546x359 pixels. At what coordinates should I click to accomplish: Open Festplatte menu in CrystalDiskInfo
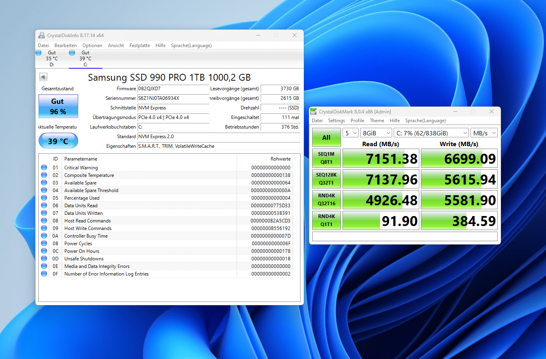click(x=140, y=46)
